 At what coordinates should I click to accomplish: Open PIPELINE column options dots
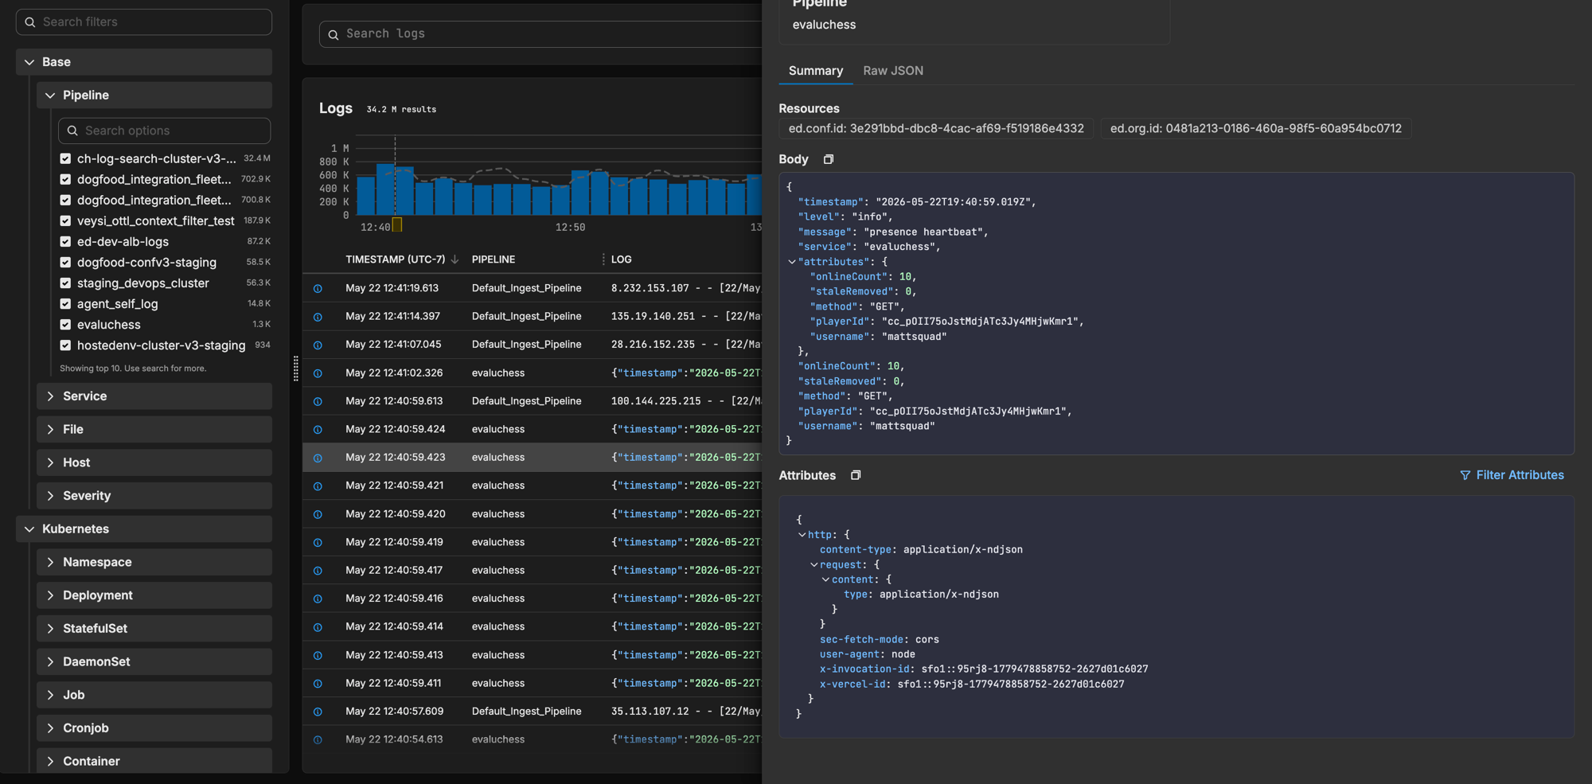click(x=603, y=259)
